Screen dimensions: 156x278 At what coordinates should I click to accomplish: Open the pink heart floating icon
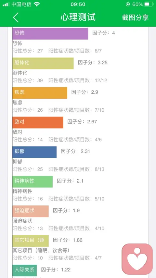click(137, 259)
